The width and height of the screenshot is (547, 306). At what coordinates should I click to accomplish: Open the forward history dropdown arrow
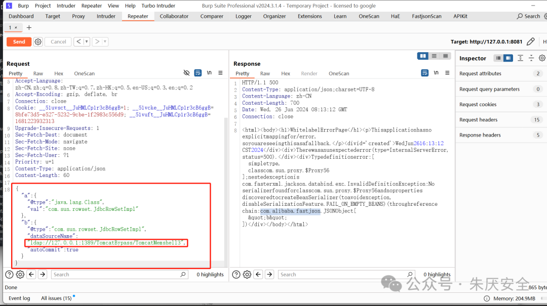(x=105, y=41)
